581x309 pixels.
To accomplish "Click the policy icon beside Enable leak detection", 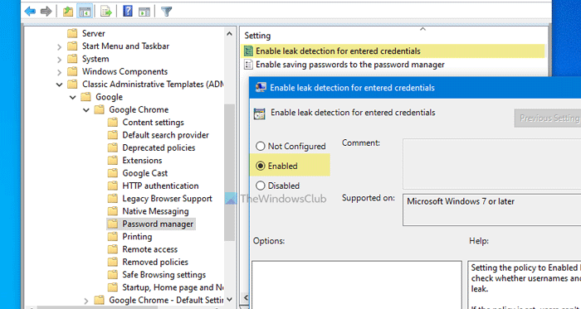I will [249, 51].
